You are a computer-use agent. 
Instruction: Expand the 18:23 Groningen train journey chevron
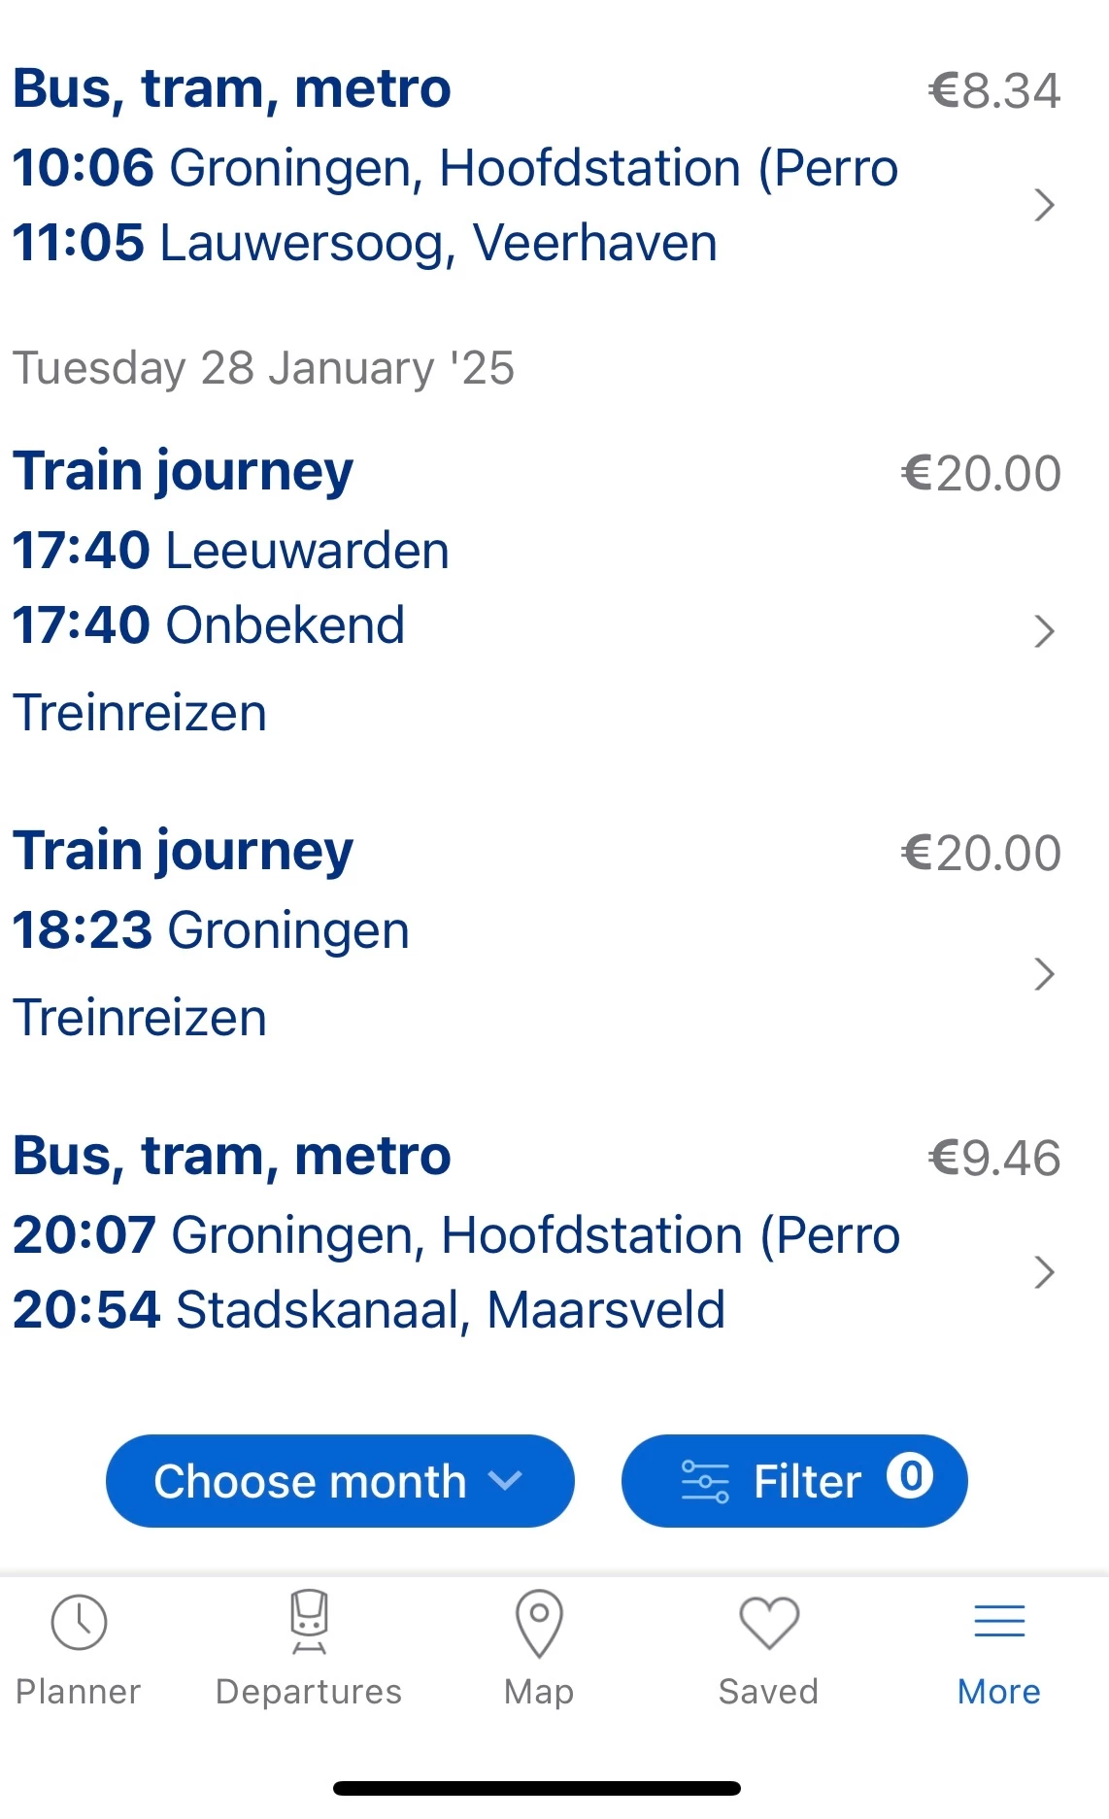click(x=1044, y=973)
